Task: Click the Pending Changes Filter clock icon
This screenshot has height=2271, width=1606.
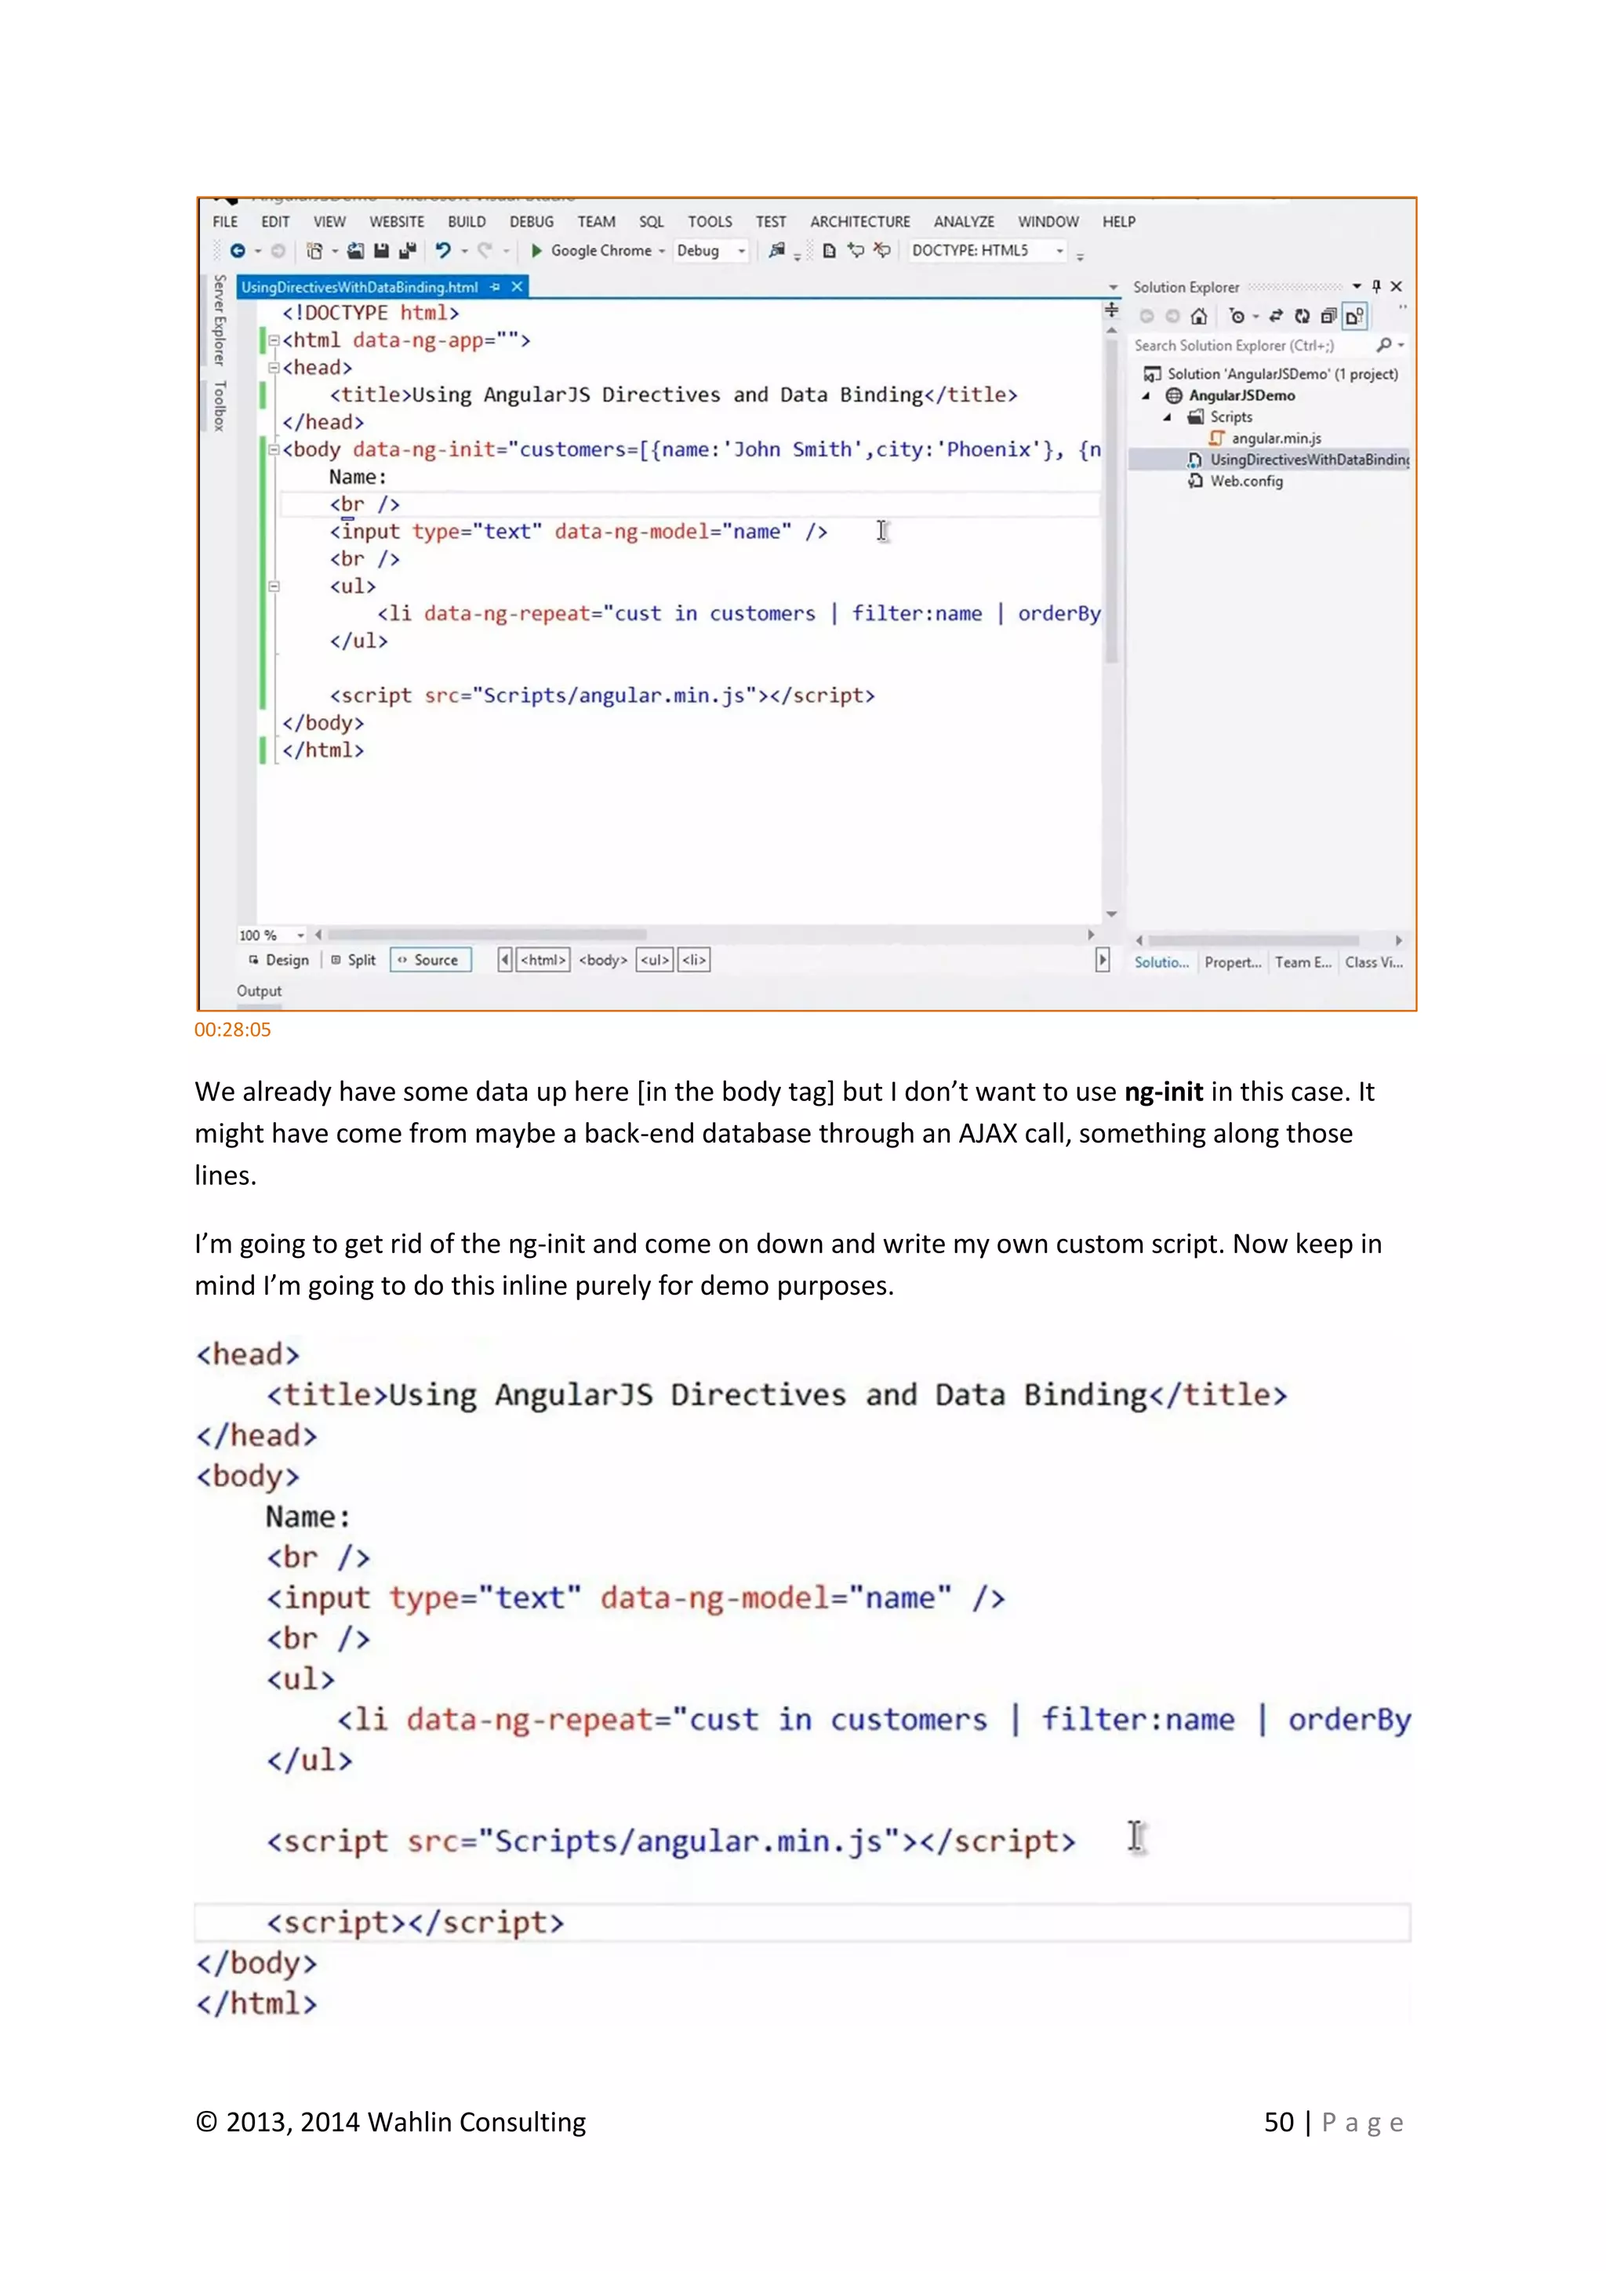Action: [1236, 317]
